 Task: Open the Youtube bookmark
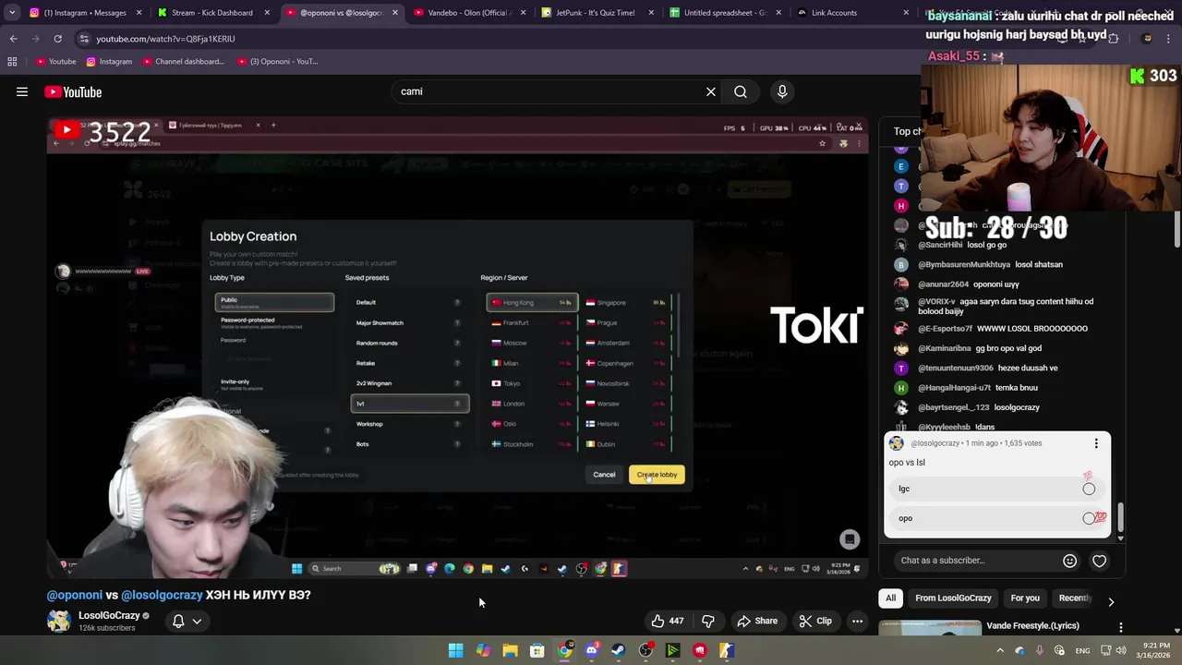click(55, 62)
